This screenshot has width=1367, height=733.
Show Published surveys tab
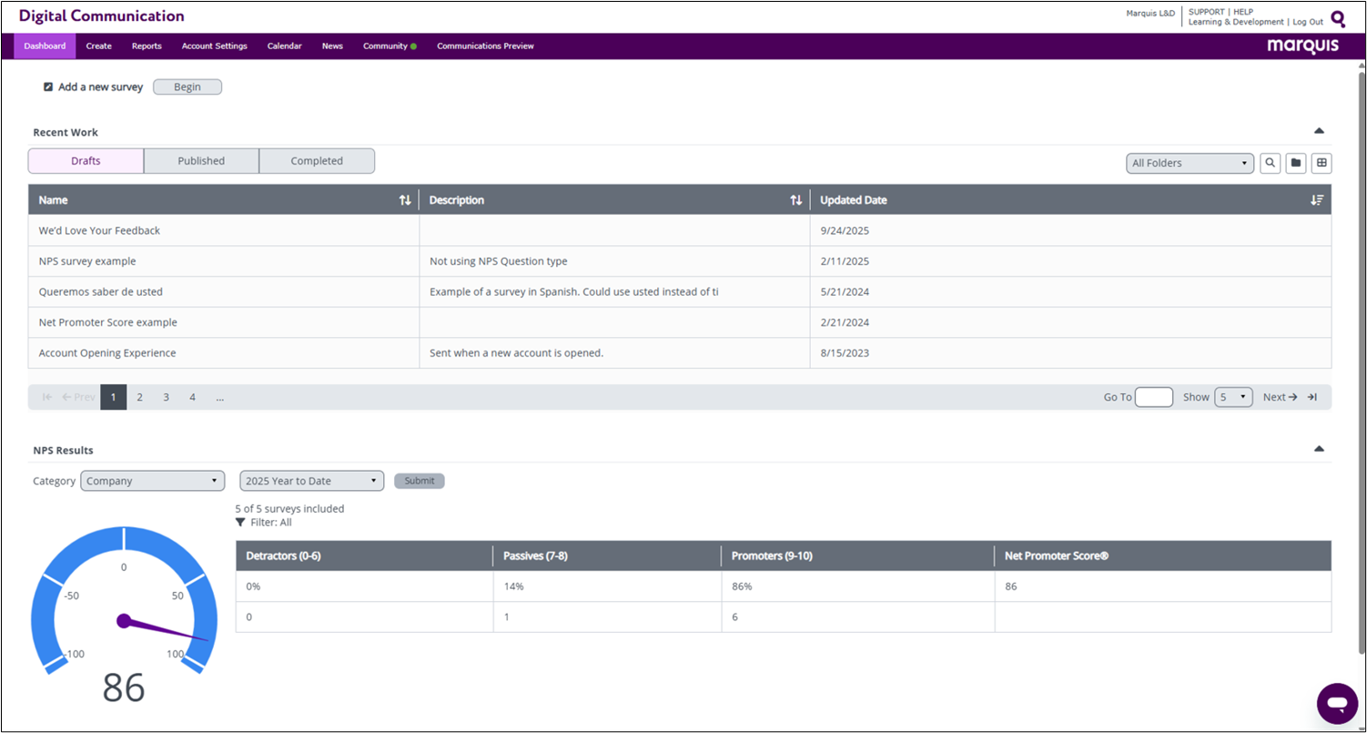click(201, 161)
